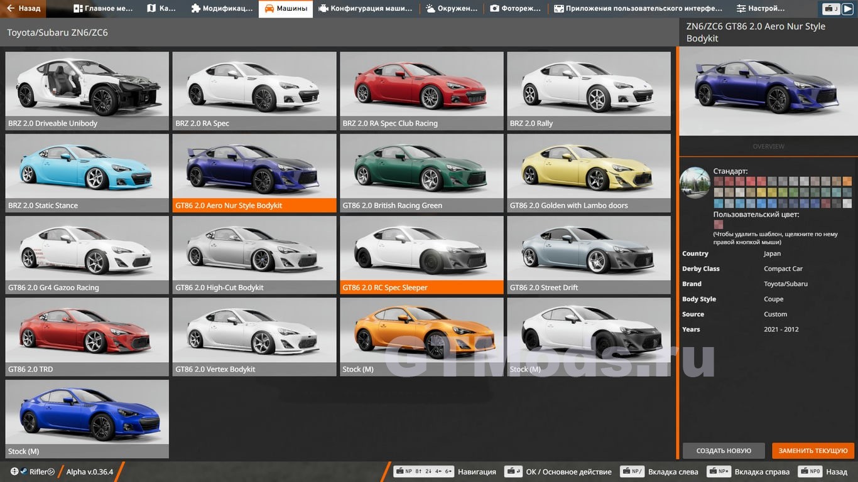Click the СОЗДАТЬ НОВУЮ button
Viewport: 858px width, 482px height.
724,451
